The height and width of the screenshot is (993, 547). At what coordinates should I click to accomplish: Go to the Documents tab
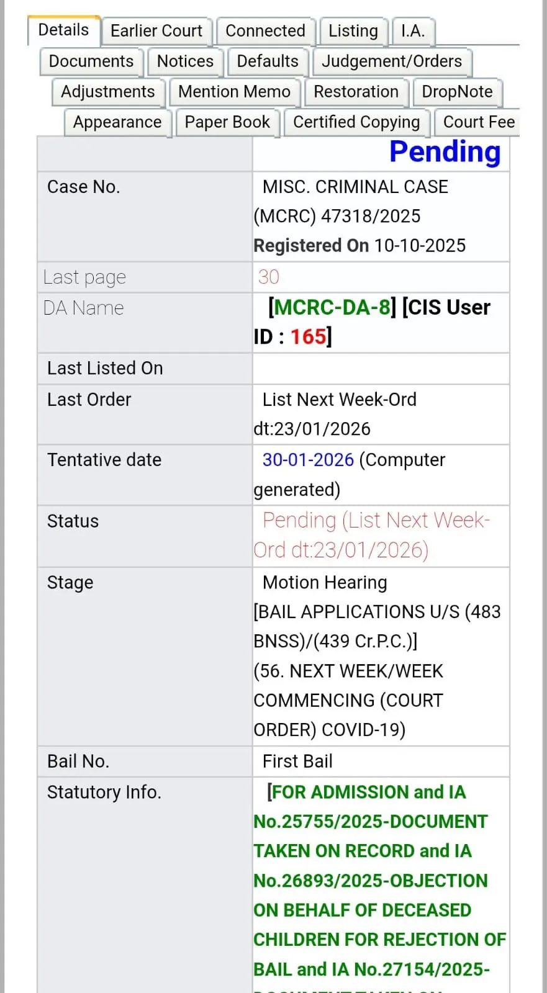91,61
